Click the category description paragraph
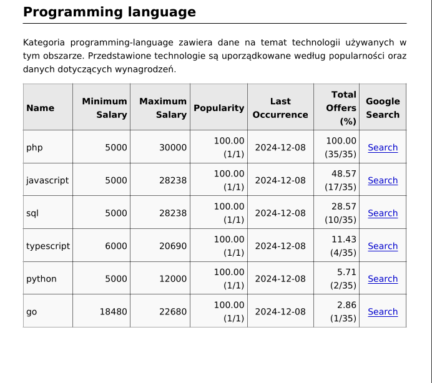Viewport: 432px width, 383px height. click(x=215, y=56)
